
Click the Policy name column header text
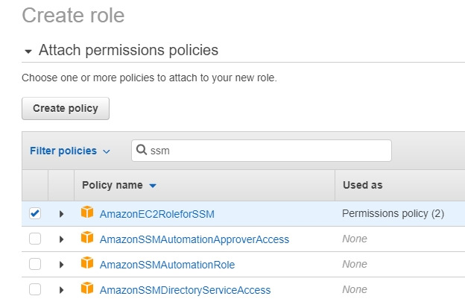[x=113, y=185]
